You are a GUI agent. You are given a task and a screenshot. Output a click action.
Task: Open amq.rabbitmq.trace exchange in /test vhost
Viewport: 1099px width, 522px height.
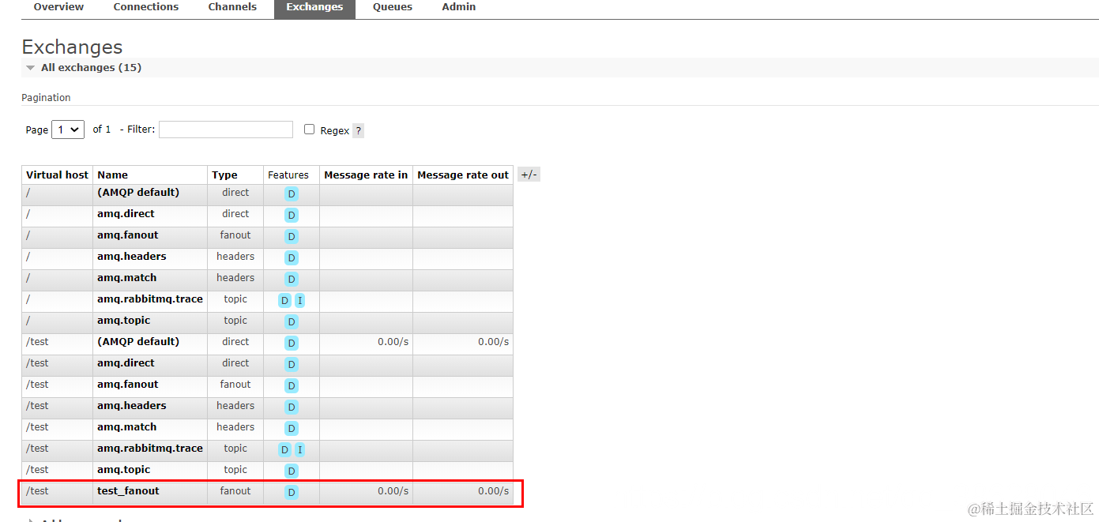tap(150, 449)
